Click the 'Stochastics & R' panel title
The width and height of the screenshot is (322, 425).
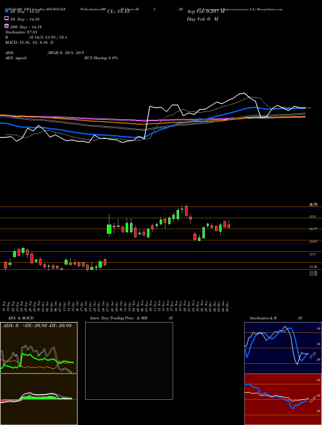coord(263,318)
